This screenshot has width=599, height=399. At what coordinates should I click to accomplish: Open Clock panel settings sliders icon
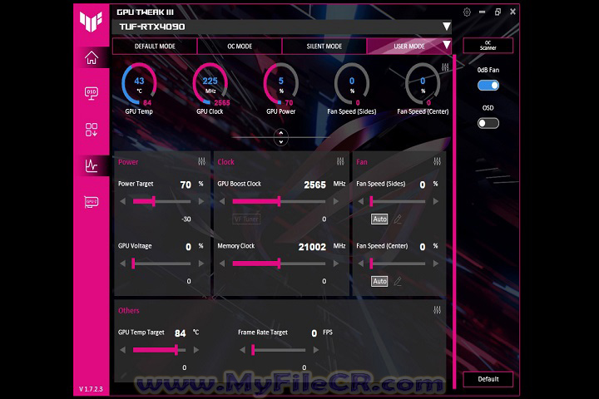(340, 161)
